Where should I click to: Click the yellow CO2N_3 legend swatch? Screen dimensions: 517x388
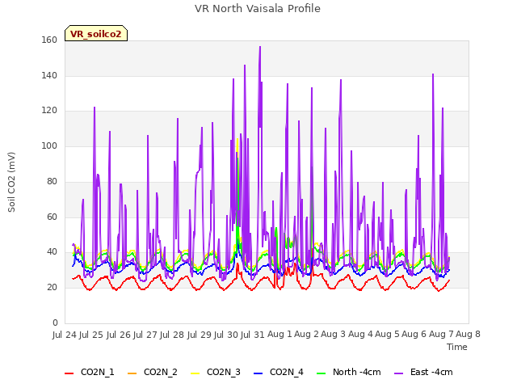click(195, 373)
